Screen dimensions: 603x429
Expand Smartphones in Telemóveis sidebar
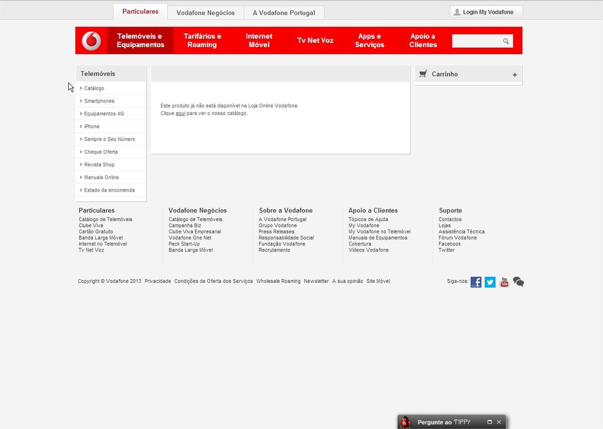point(99,101)
